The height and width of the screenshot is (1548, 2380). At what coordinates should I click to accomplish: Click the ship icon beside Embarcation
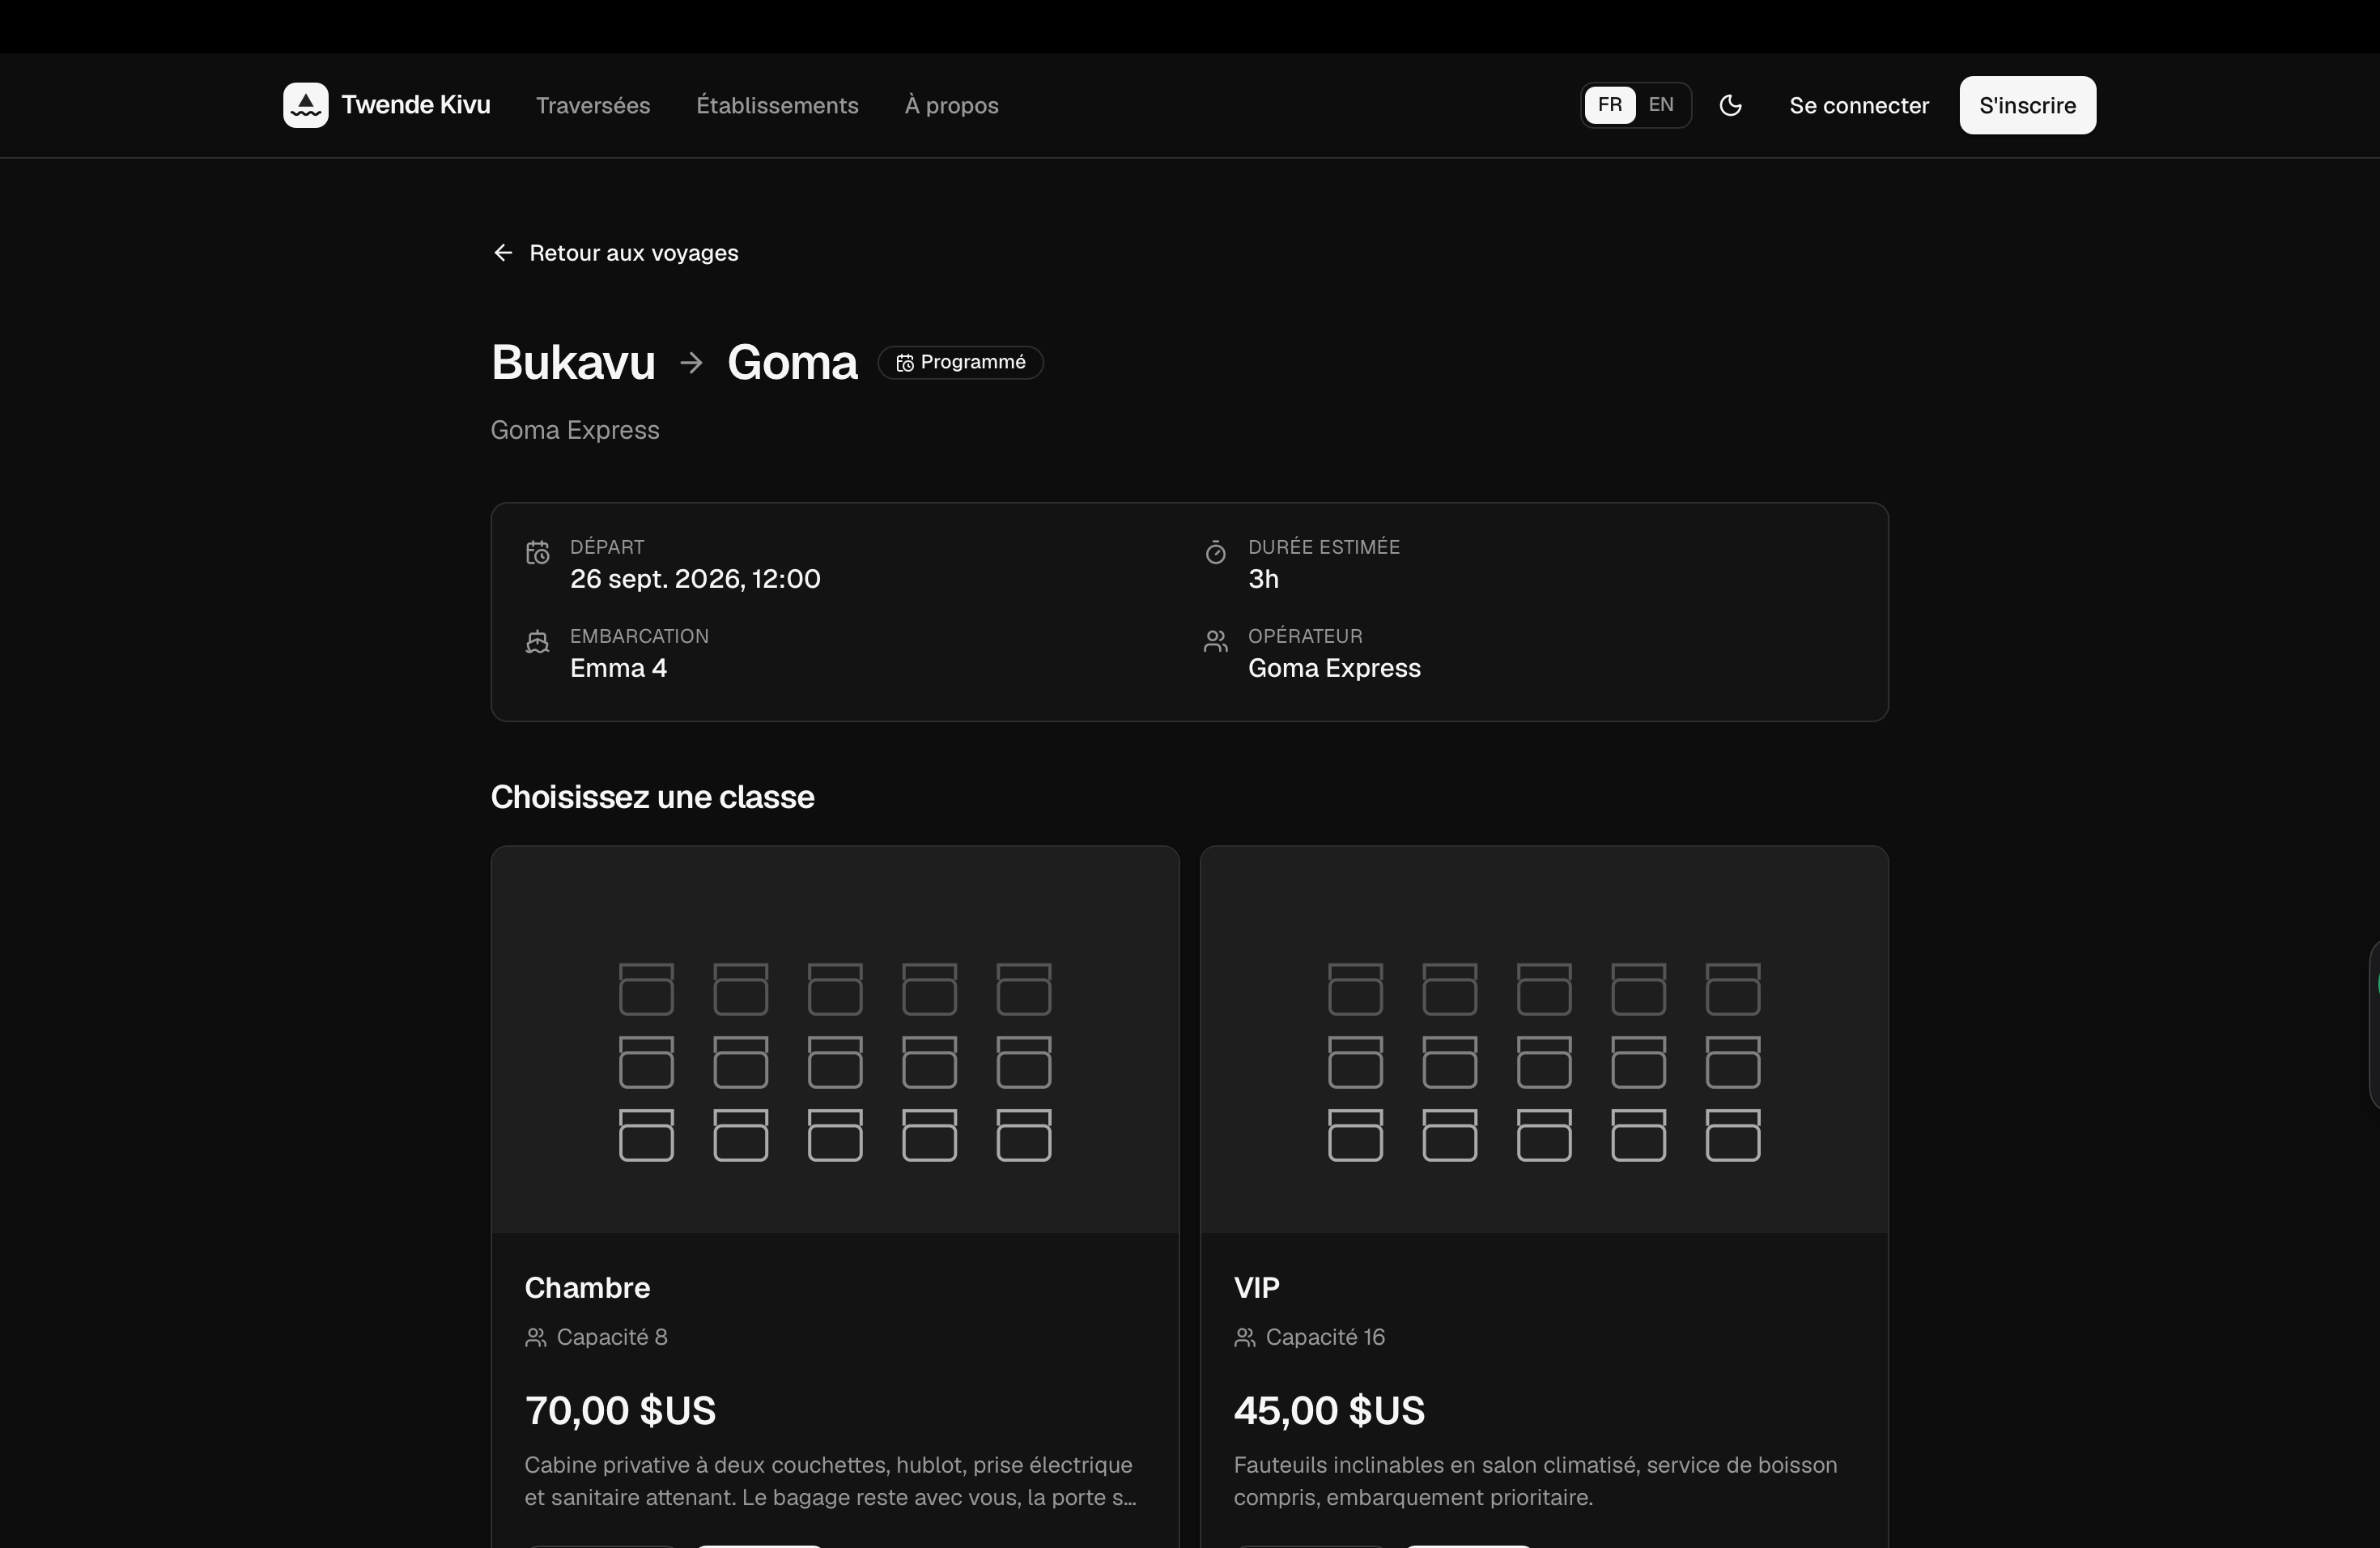pos(538,642)
